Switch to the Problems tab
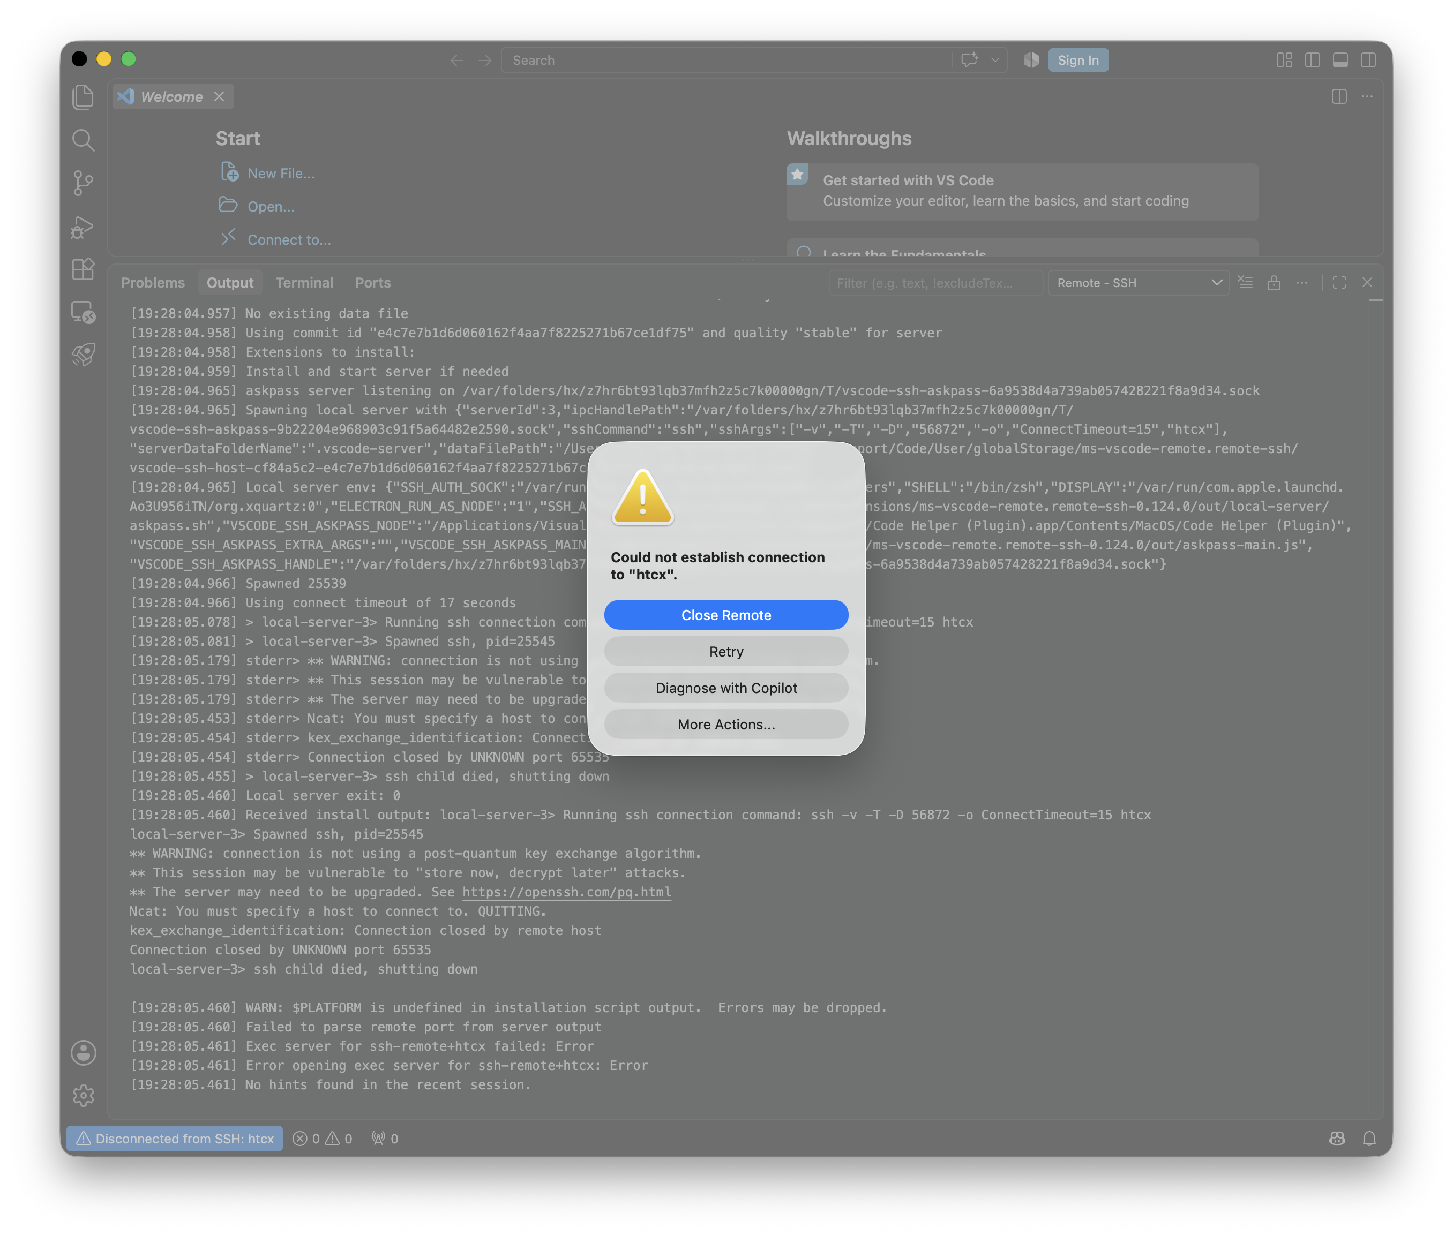1453x1236 pixels. [153, 283]
